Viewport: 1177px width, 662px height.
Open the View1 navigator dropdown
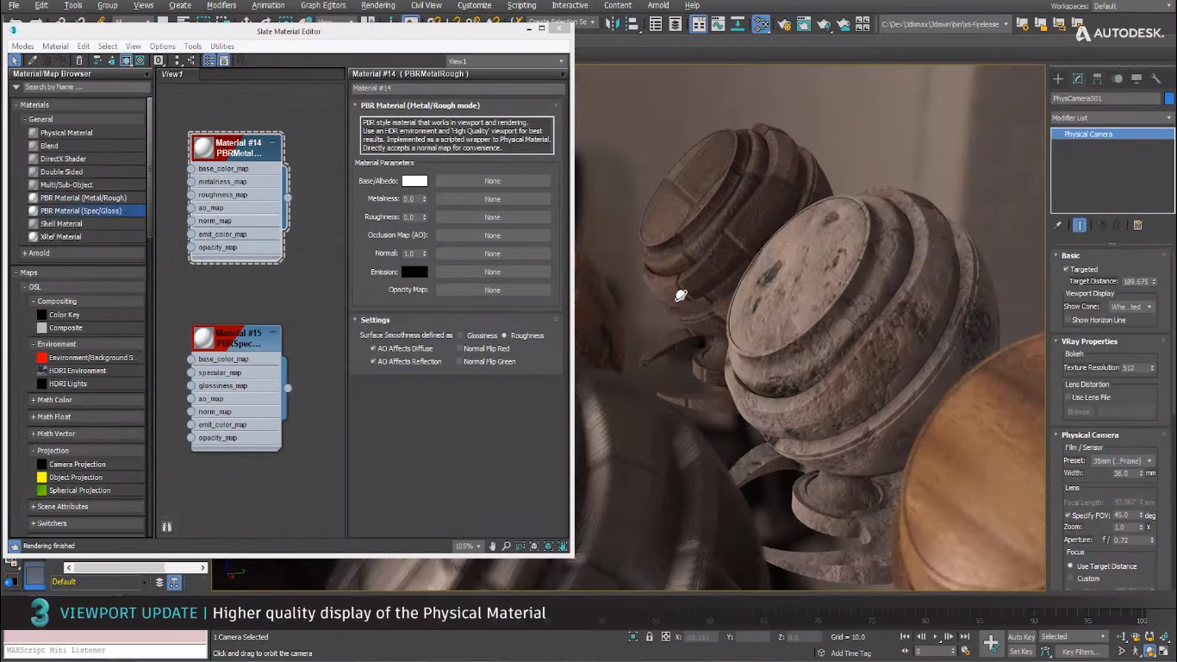[506, 61]
